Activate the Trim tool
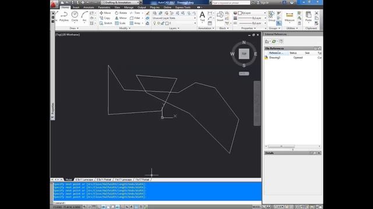 135,13
